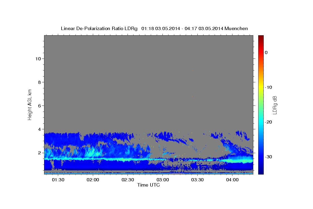The width and height of the screenshot is (313, 209).
Task: Click the height tick label 6
Action: (x=39, y=106)
